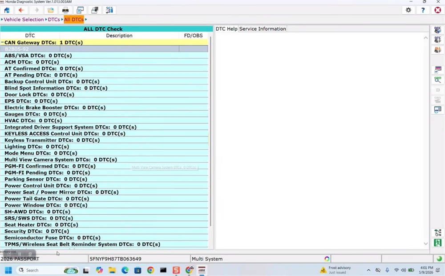Click the green status indicator light
445x276 pixels.
439,258
